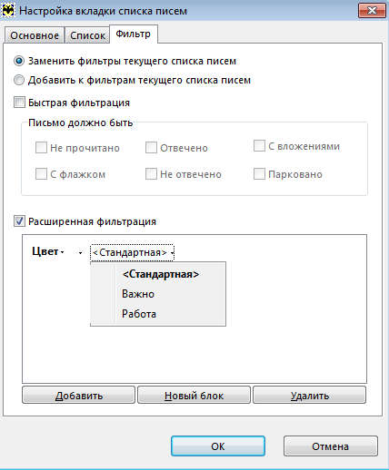Select bold <Стандартная> menu entry
Image resolution: width=389 pixels, height=470 pixels.
click(161, 274)
